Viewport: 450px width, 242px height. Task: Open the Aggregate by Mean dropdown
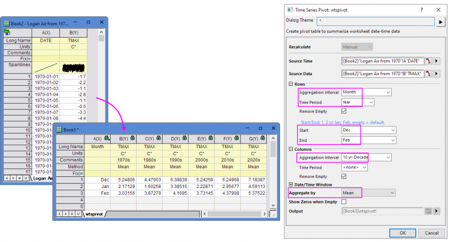369,193
